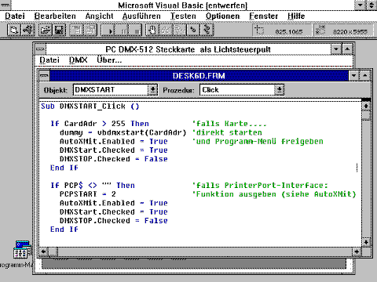Click the split bar above the vertical scrollbar
377x282 pixels.
click(x=366, y=99)
